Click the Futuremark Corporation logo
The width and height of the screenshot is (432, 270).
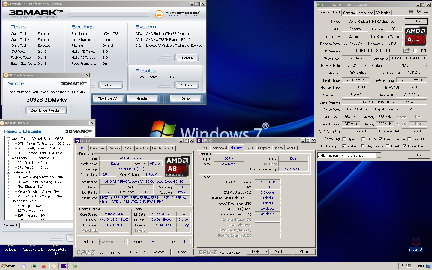coord(178,14)
